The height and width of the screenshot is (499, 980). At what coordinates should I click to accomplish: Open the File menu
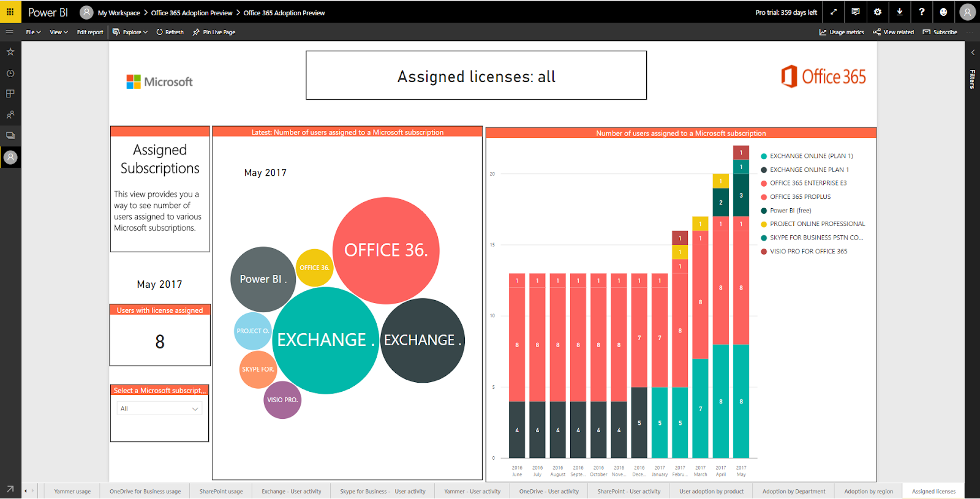click(33, 32)
